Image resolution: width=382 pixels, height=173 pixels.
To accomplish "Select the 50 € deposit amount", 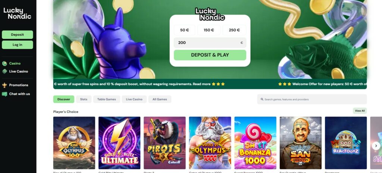I will click(x=184, y=30).
